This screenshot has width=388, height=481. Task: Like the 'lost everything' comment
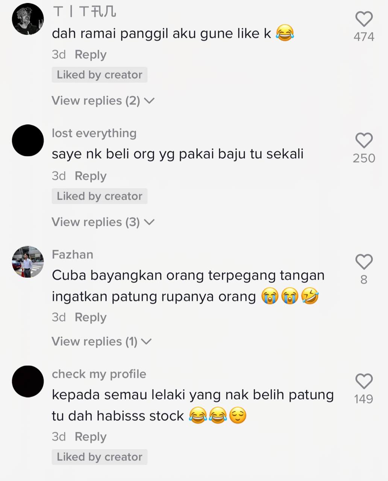[364, 140]
